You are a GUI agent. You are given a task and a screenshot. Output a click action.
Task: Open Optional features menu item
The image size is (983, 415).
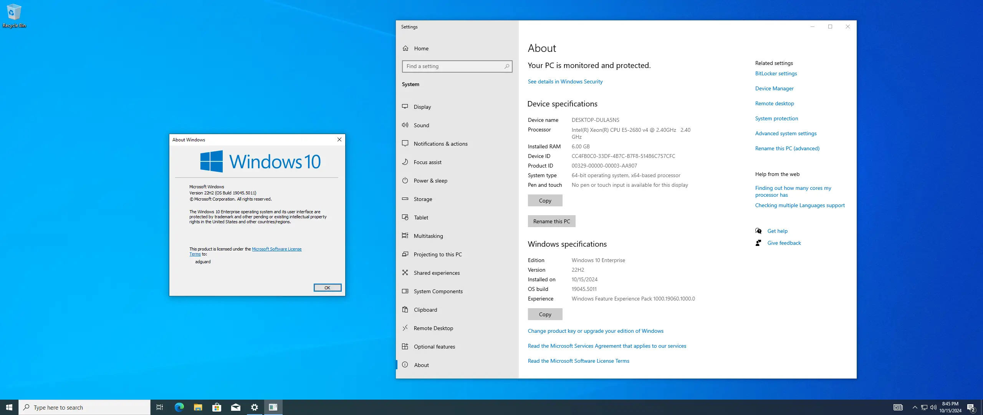(x=434, y=347)
